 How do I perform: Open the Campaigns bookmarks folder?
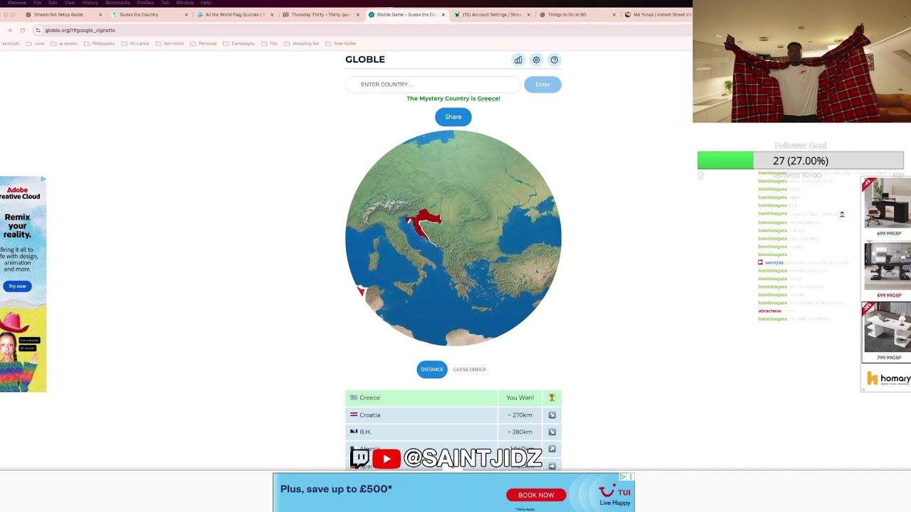[239, 43]
